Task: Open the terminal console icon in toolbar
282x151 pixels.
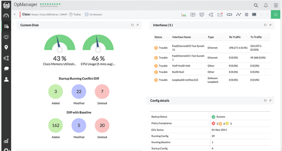Action: click(x=254, y=14)
